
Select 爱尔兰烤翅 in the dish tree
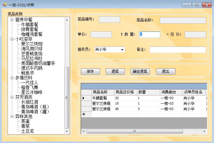point(32,44)
